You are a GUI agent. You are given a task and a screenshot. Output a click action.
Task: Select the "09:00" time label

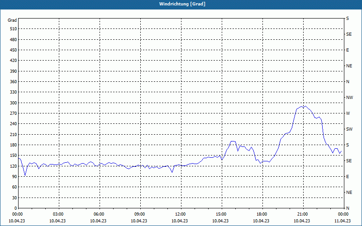[140, 214]
